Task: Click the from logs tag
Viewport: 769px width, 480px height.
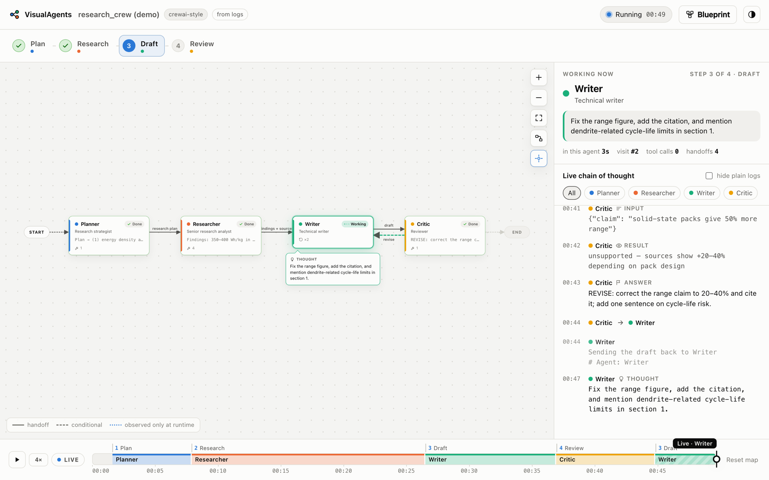Action: pos(230,15)
